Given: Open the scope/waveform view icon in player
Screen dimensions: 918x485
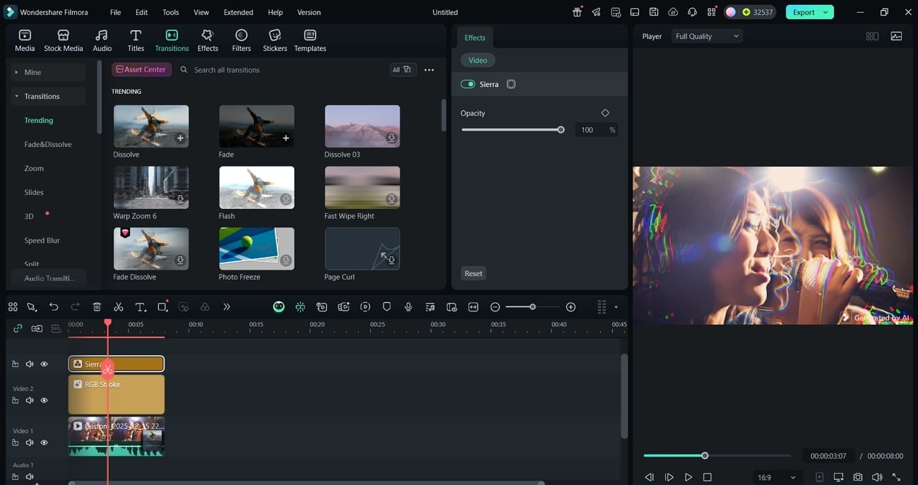Looking at the screenshot, I should [896, 36].
